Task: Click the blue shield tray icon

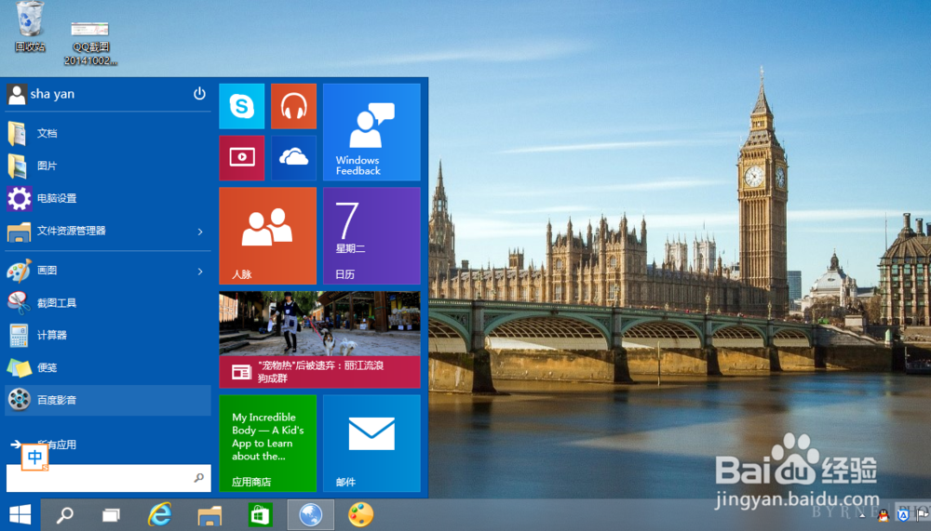Action: coord(903,515)
